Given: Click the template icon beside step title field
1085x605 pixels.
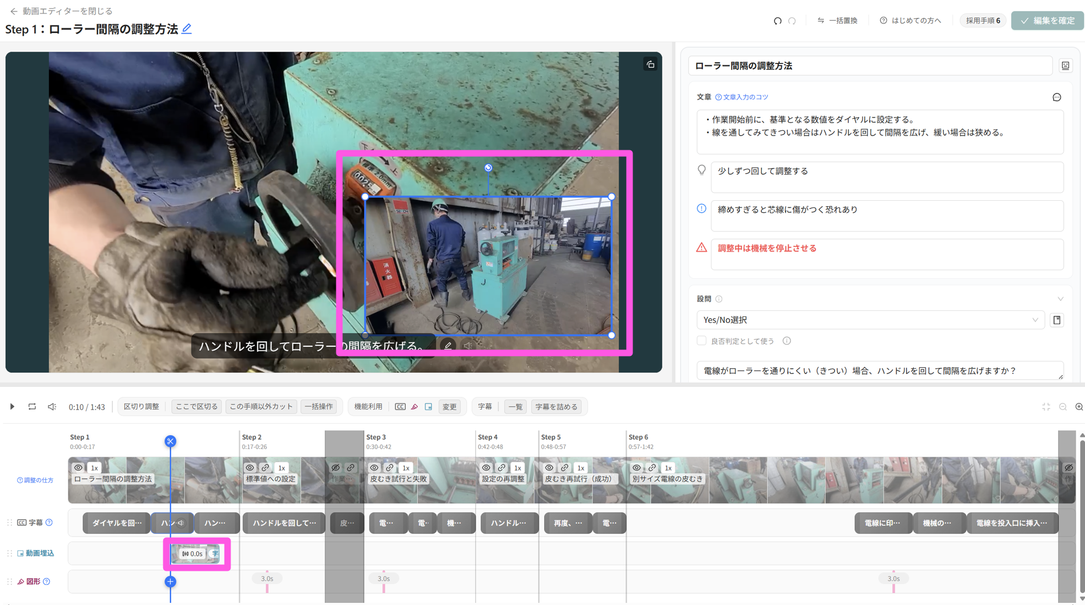Looking at the screenshot, I should click(1065, 66).
